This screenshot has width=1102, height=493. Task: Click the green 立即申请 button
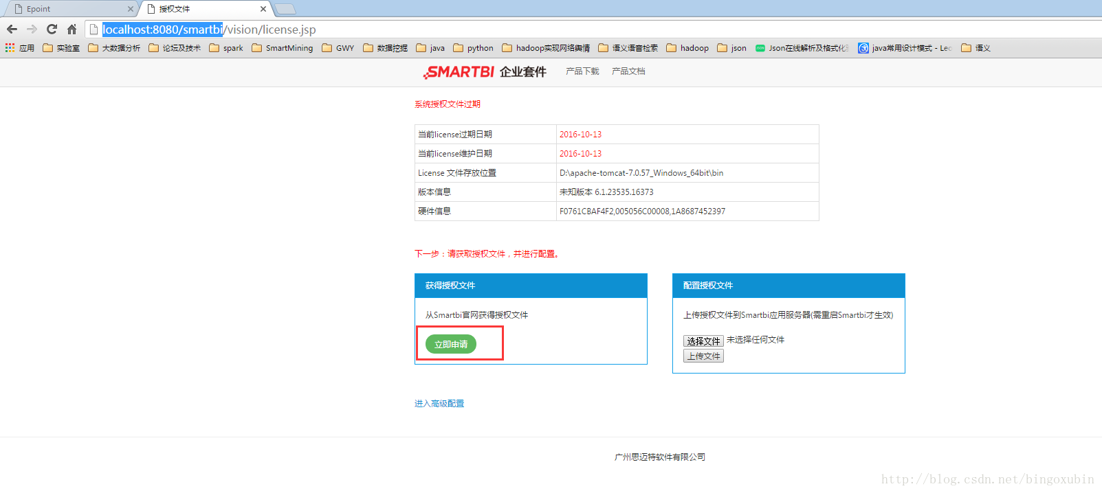(451, 344)
